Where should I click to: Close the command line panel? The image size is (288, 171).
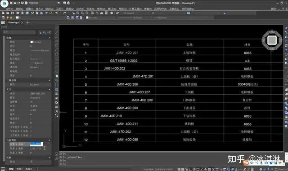pyautogui.click(x=56, y=155)
